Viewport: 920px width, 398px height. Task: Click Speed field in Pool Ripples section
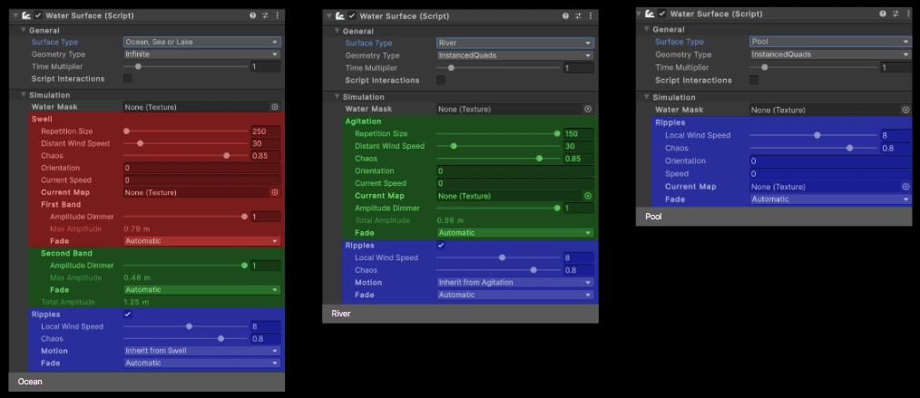(830, 174)
